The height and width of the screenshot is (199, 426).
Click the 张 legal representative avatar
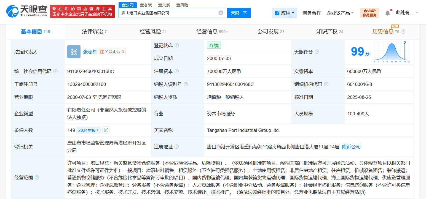coord(74,52)
